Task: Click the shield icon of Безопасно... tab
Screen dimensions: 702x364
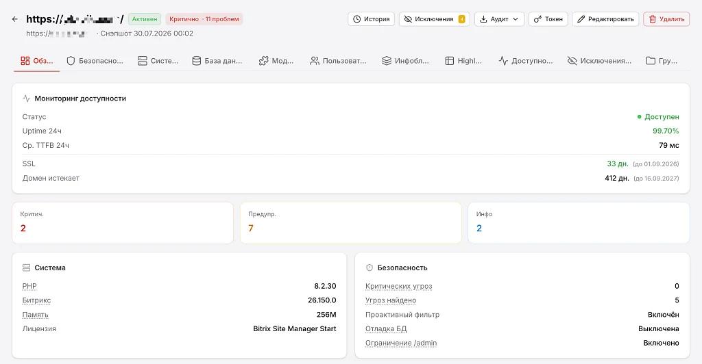Action: point(71,61)
